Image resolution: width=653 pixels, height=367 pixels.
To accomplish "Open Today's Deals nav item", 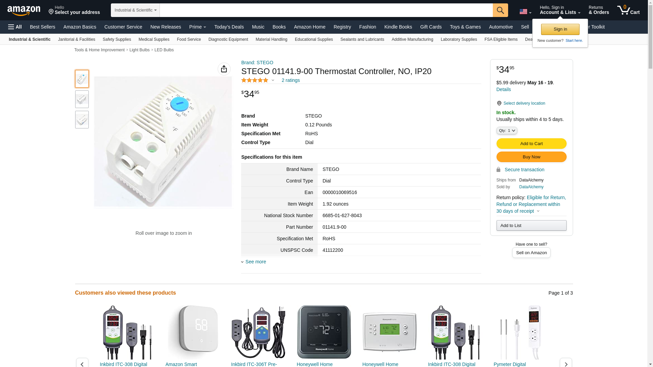I will (x=229, y=27).
